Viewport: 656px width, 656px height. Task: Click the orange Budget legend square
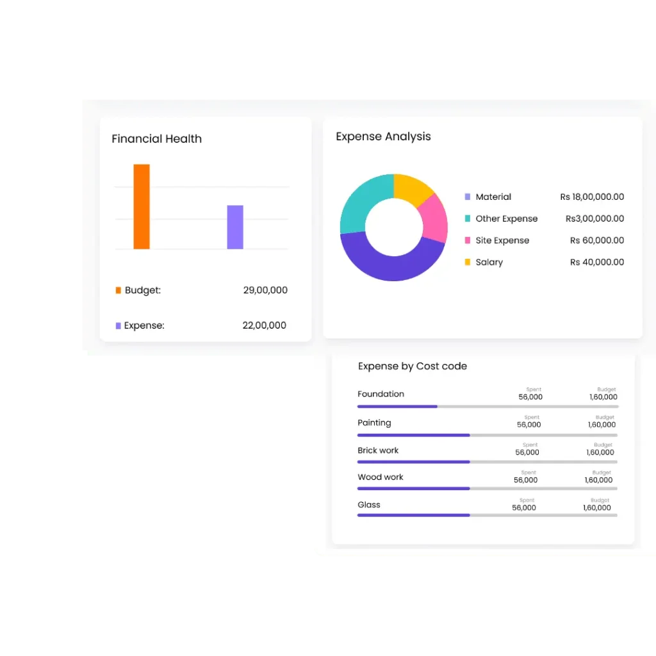[x=118, y=291]
